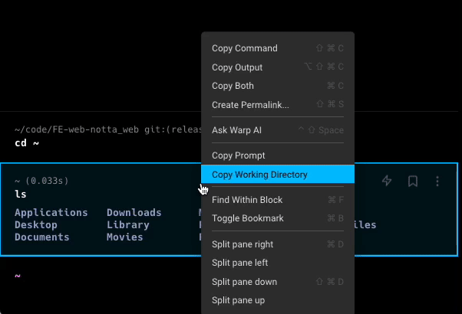
Task: Open the three-dot block options menu
Action: (x=437, y=182)
